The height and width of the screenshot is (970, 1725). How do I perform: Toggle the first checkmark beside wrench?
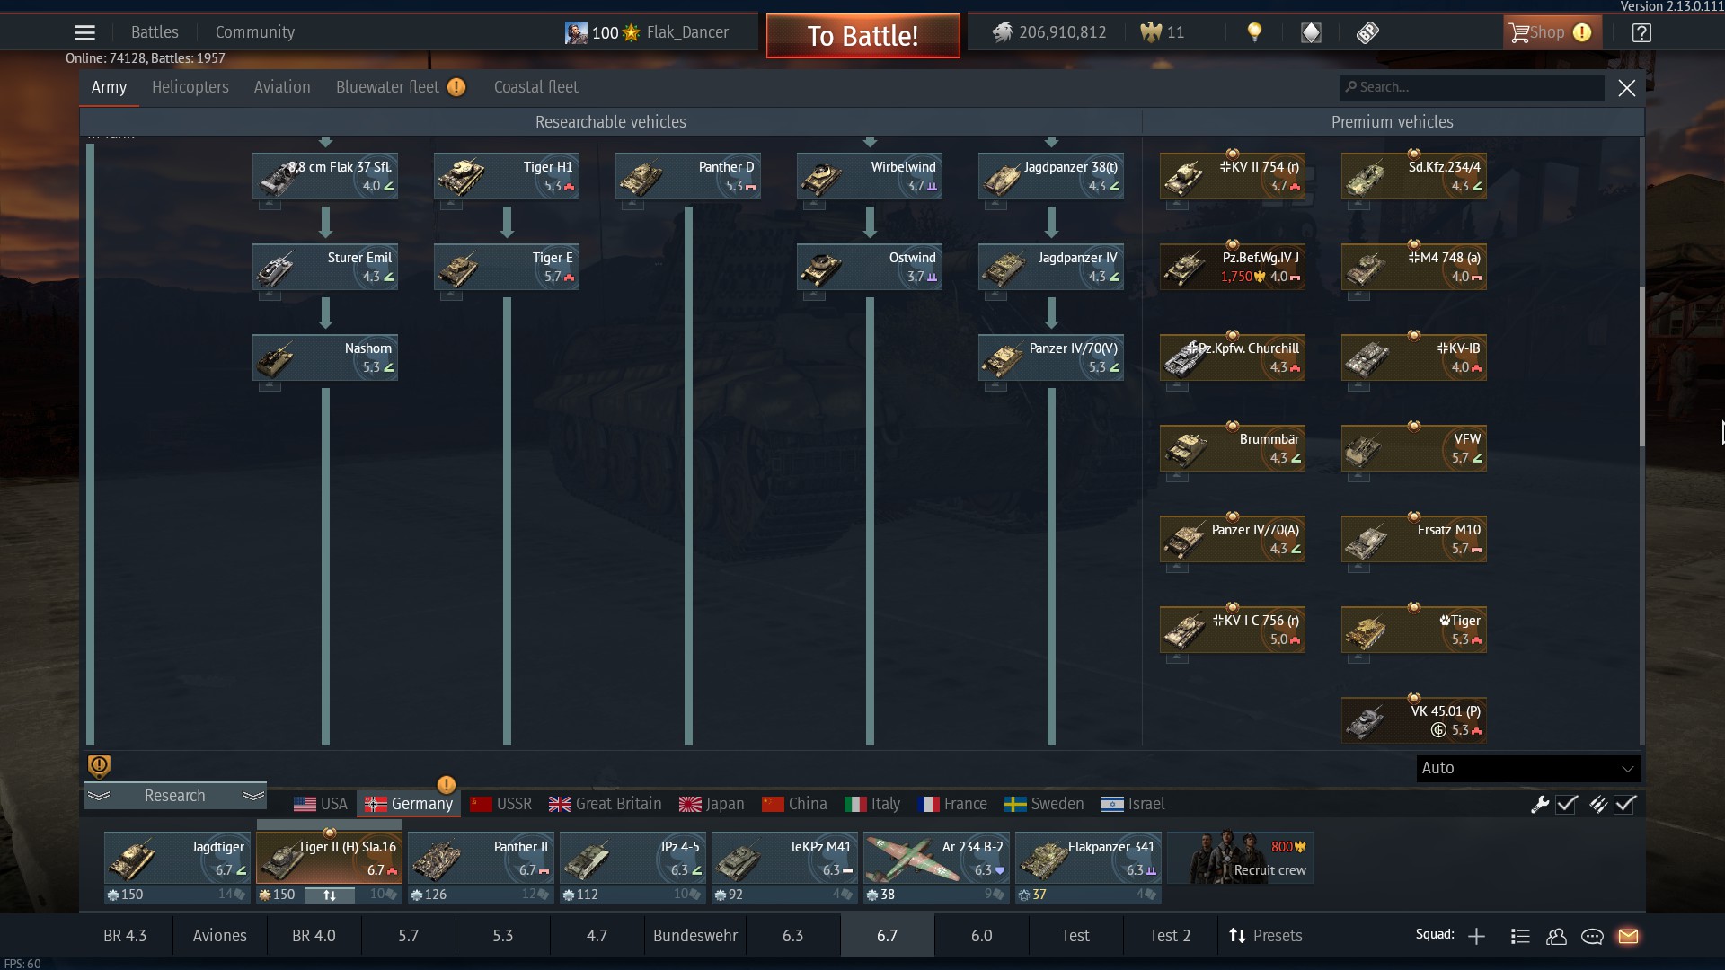point(1567,804)
